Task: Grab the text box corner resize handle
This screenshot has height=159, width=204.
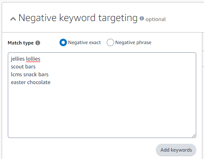Action: point(194,136)
